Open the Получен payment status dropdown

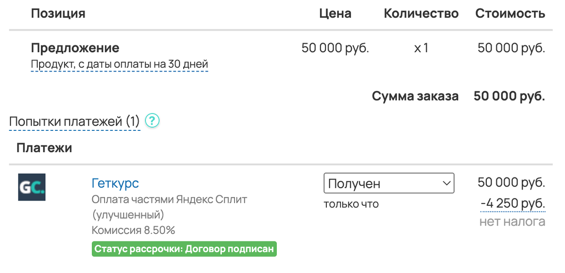388,183
